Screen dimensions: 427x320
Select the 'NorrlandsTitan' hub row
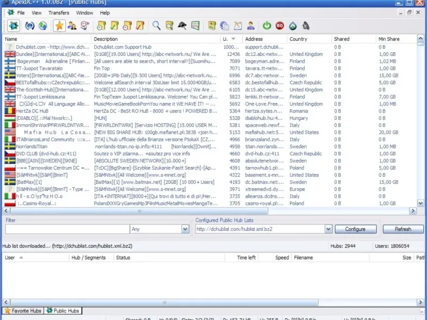coord(210,146)
